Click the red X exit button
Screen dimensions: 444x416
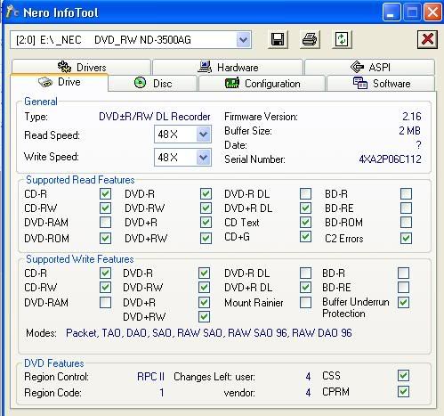[427, 39]
